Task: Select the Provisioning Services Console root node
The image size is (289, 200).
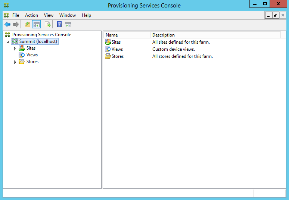Action: [41, 35]
